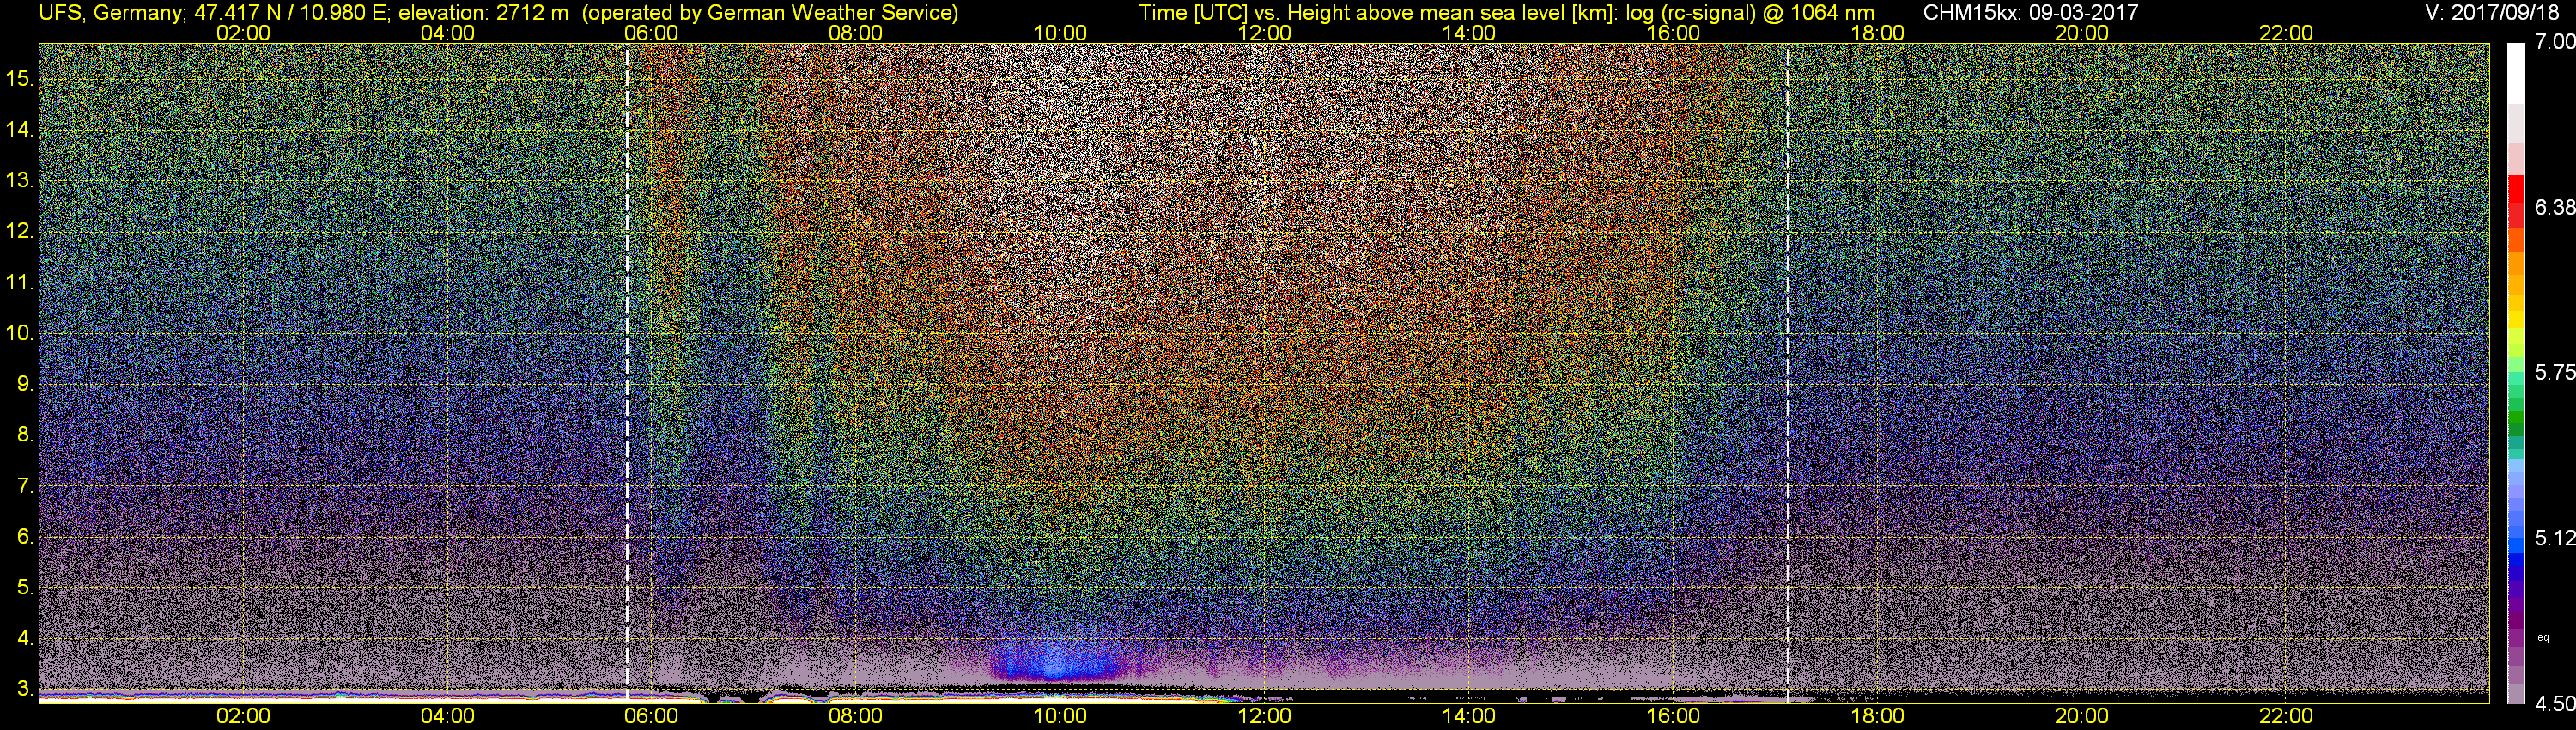Click the color scale value 4.50
Screen dimensions: 2576x730
click(x=2554, y=703)
